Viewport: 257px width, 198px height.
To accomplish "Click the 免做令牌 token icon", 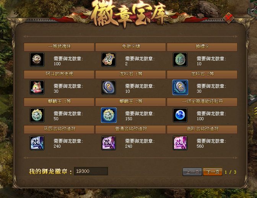I will tap(109, 60).
